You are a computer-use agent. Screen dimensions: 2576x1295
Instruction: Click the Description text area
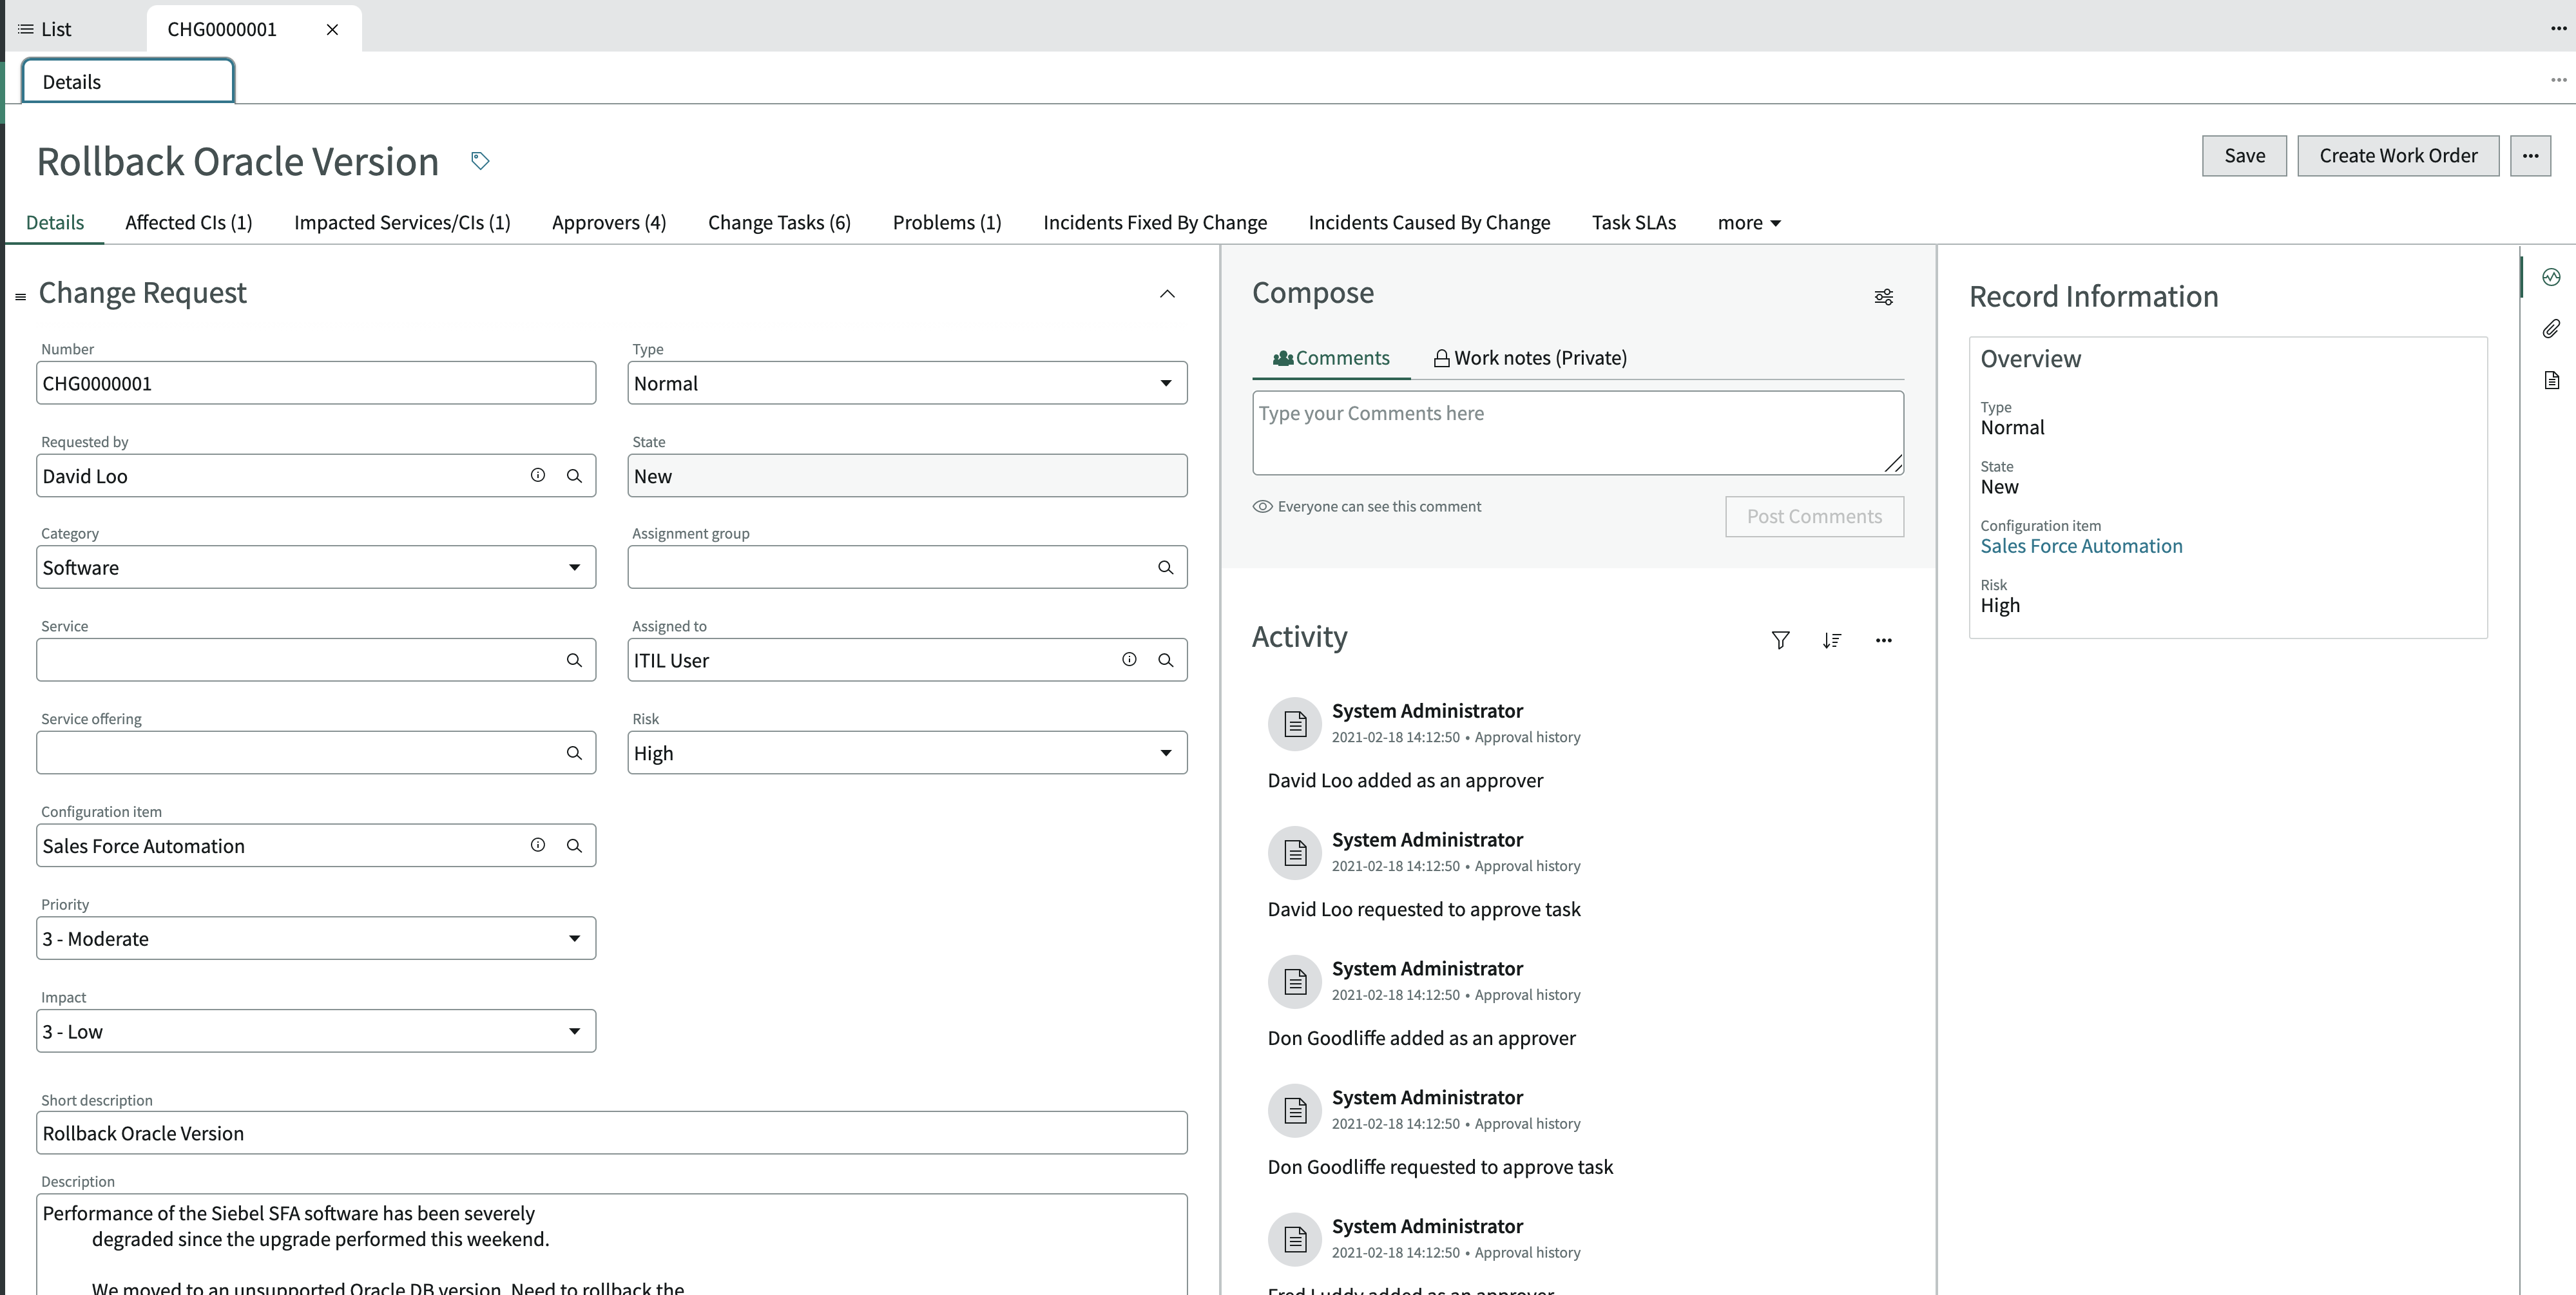[612, 1245]
